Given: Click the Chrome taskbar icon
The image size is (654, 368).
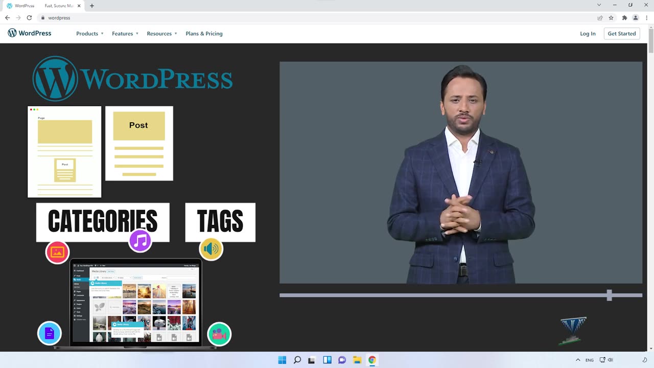Looking at the screenshot, I should pos(372,360).
